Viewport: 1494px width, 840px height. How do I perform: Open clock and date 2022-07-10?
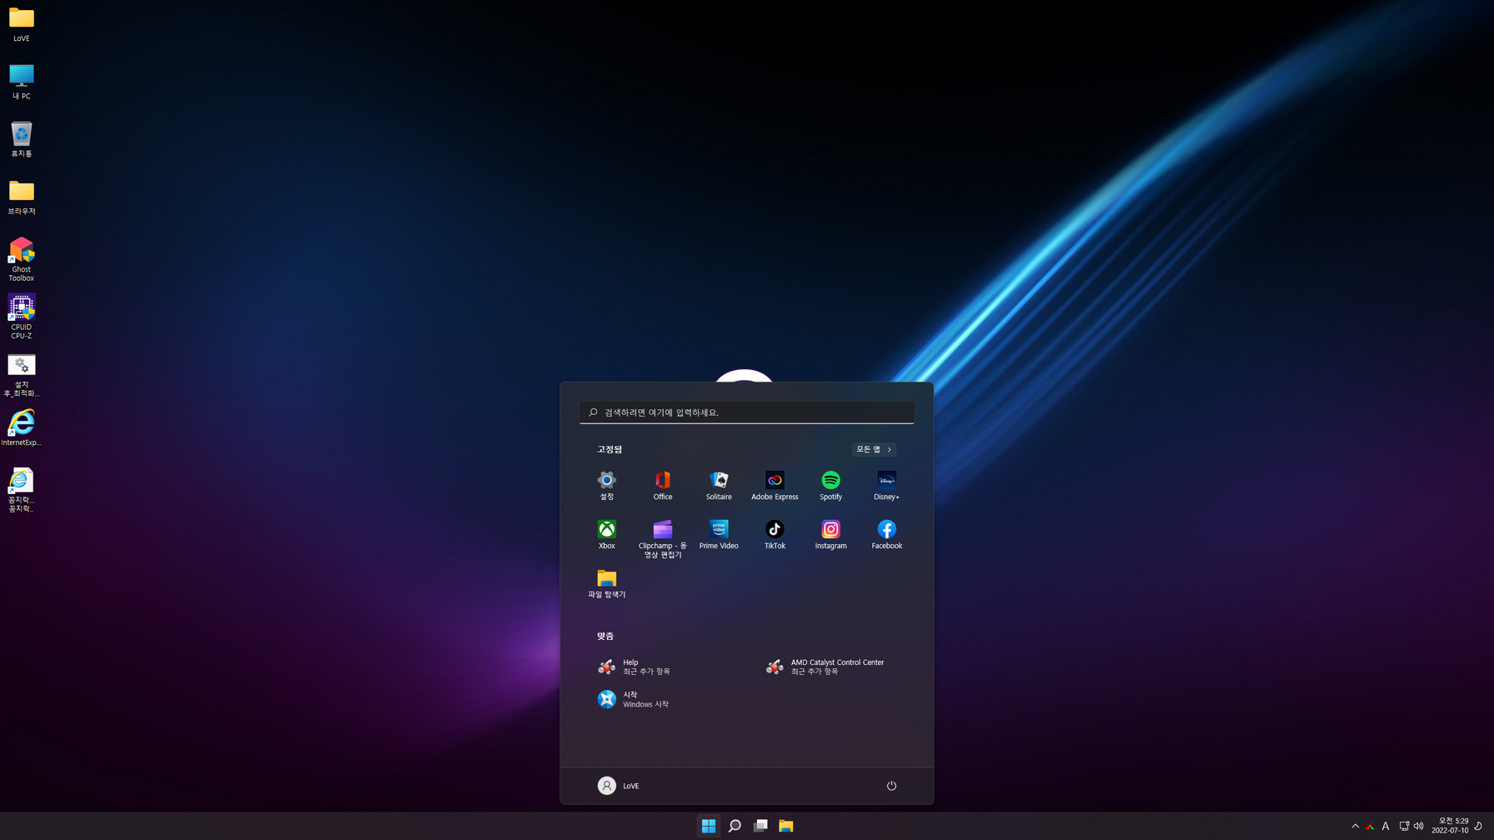[x=1450, y=826]
